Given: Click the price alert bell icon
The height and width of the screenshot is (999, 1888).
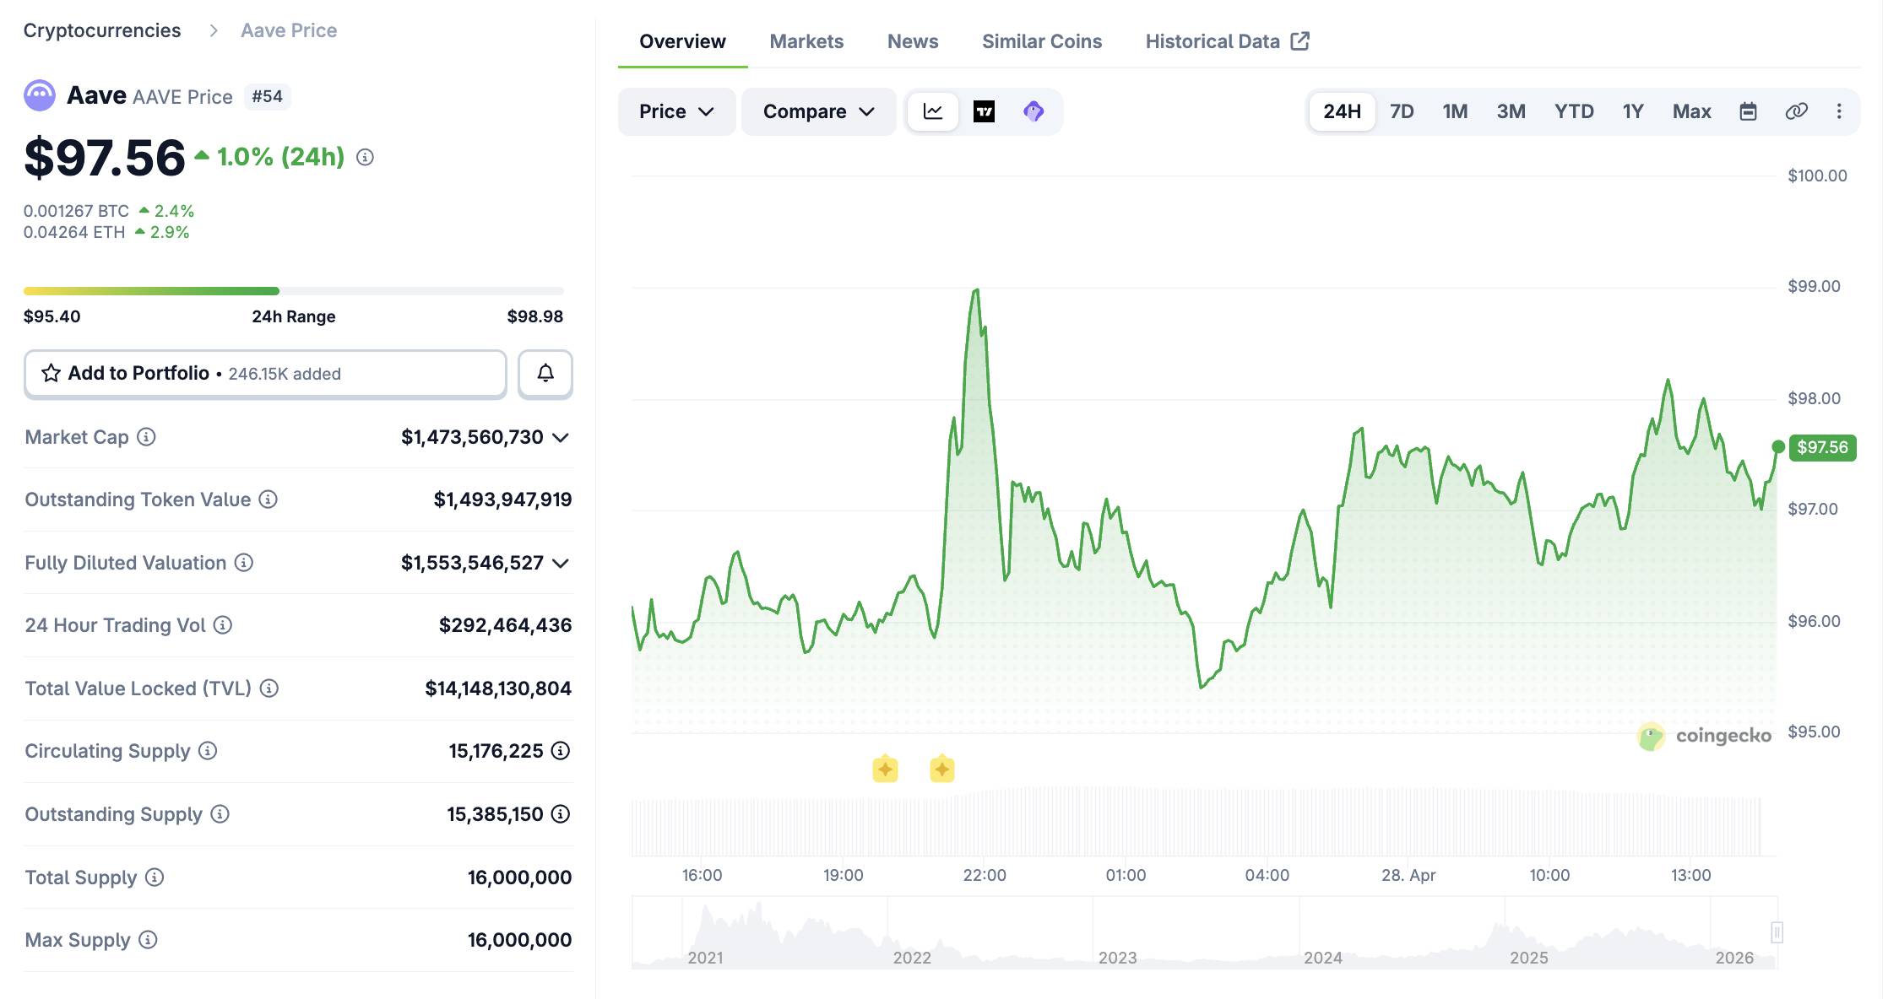Looking at the screenshot, I should click(545, 373).
